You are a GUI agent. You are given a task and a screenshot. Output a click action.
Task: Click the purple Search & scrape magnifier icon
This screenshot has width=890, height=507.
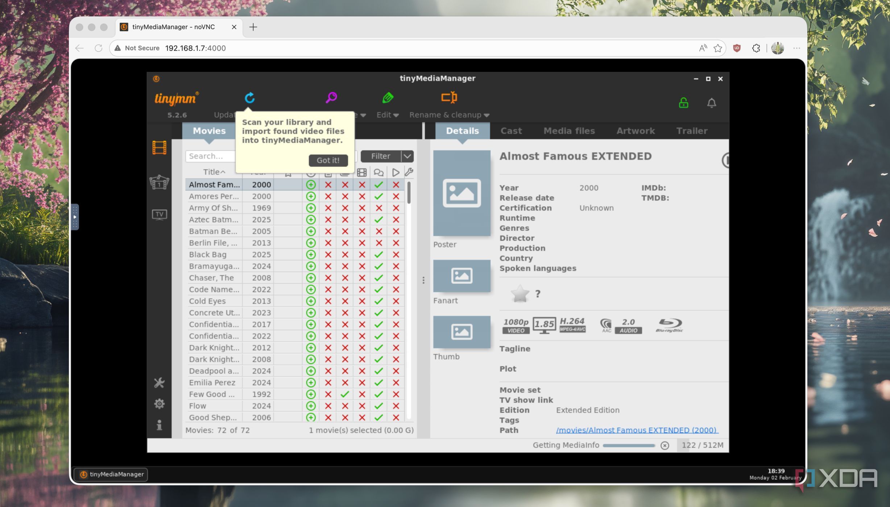click(331, 97)
